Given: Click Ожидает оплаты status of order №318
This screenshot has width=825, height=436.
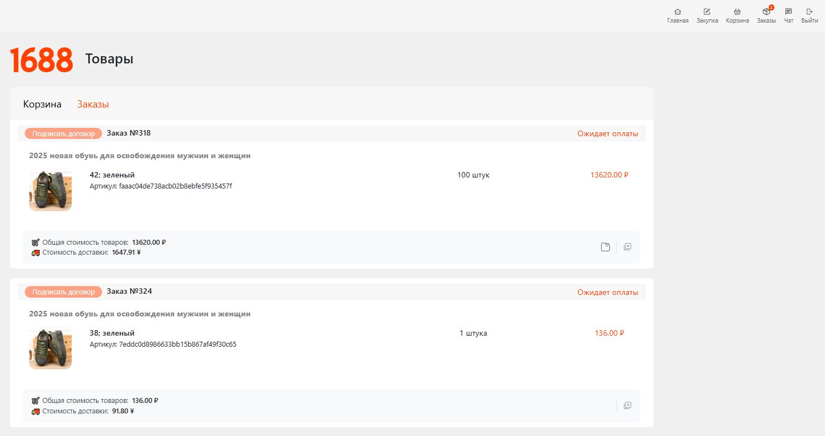Looking at the screenshot, I should coord(608,134).
